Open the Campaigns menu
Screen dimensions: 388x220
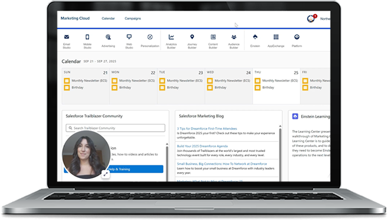tap(133, 19)
